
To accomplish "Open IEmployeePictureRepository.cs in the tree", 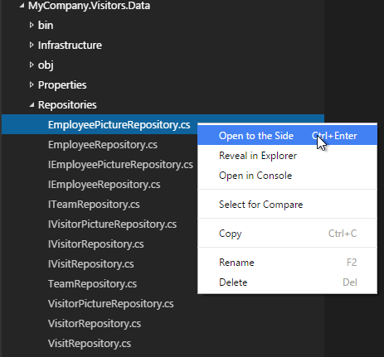I will (120, 165).
